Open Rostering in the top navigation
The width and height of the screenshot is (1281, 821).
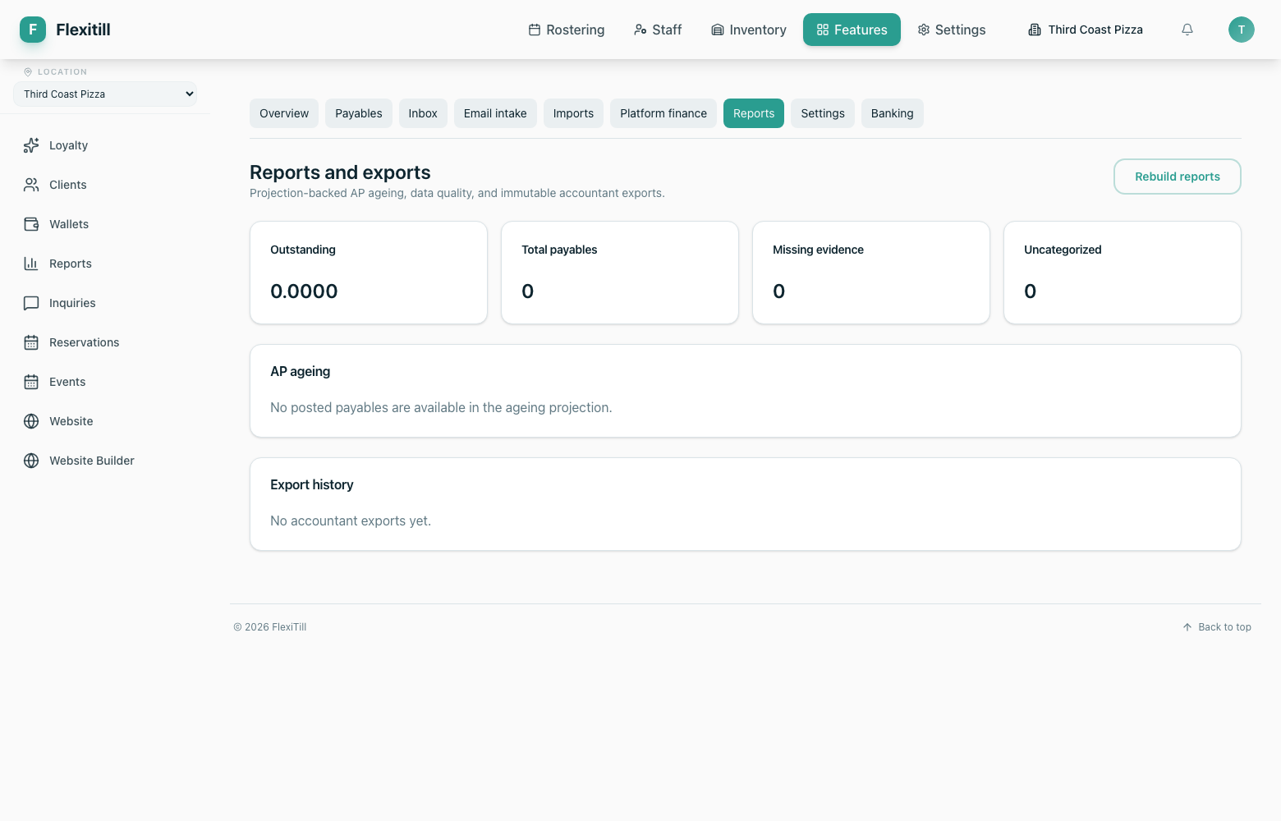(567, 30)
